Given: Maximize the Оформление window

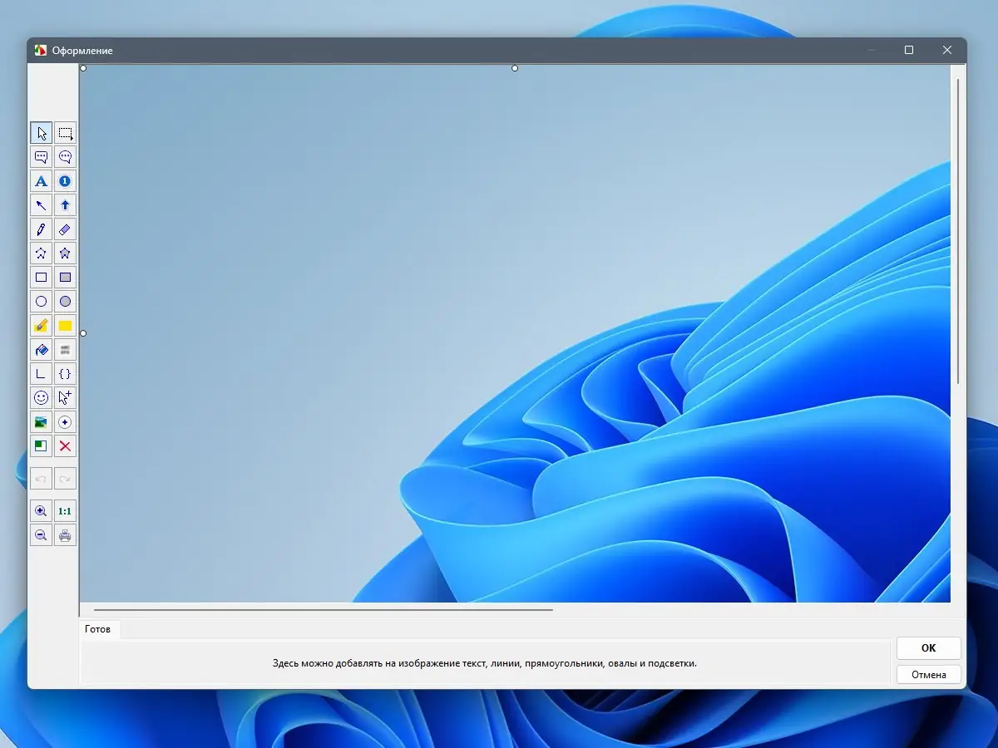Looking at the screenshot, I should (909, 50).
